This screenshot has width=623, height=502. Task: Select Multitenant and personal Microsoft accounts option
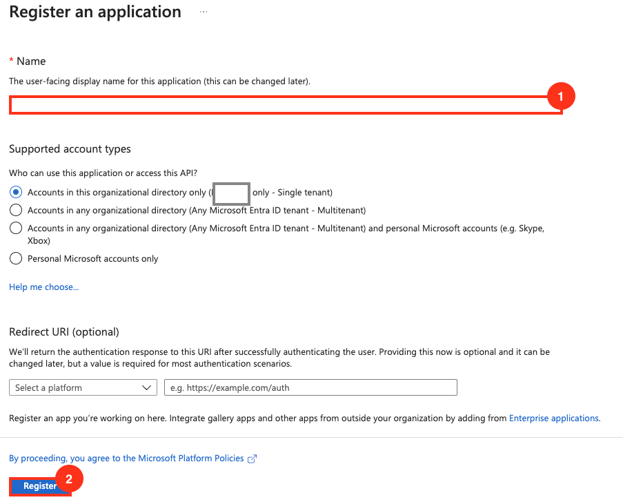[x=16, y=229]
